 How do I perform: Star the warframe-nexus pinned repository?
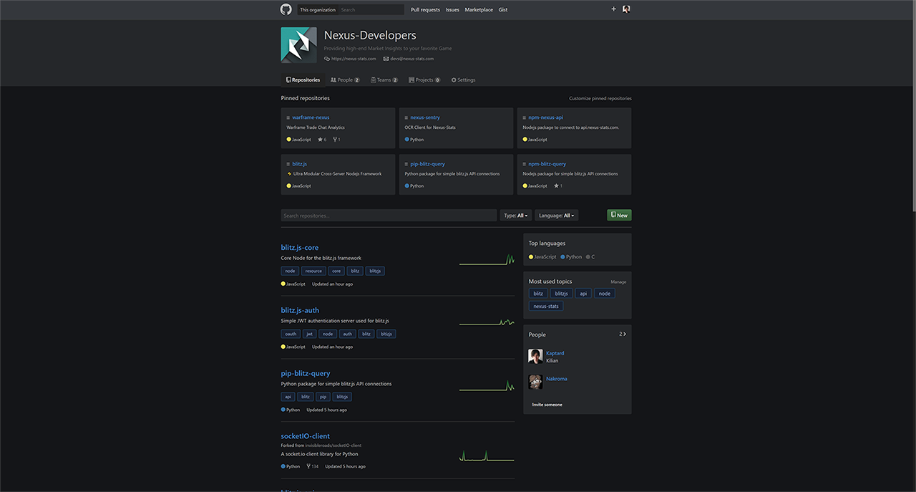321,139
